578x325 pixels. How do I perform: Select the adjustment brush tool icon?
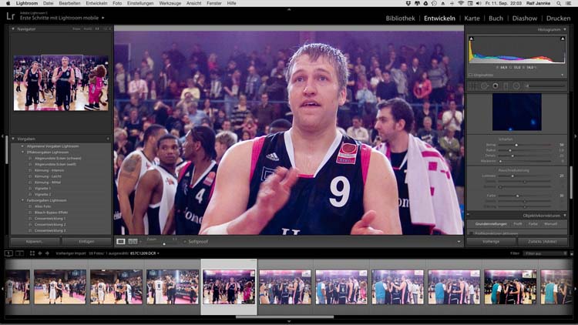coord(546,85)
